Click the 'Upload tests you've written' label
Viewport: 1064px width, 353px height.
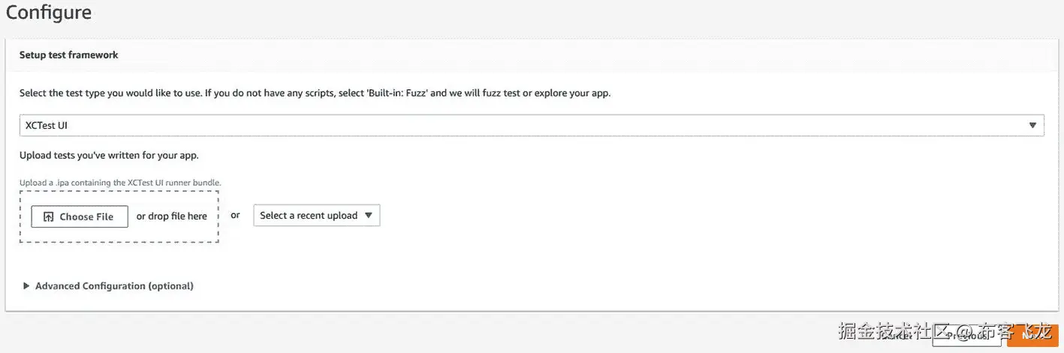coord(109,155)
